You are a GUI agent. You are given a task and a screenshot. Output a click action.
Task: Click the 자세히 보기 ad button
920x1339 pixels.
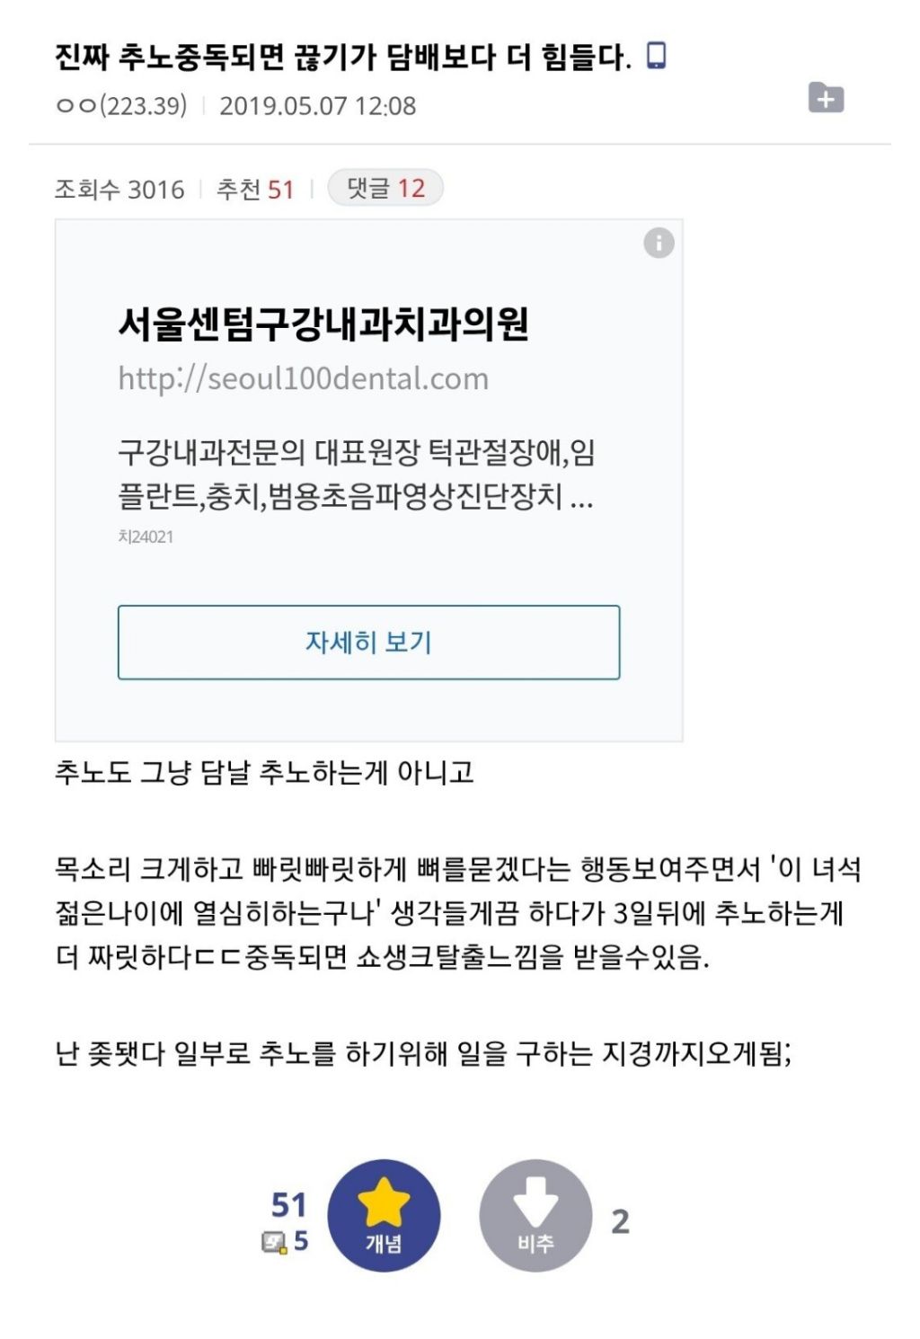(368, 643)
